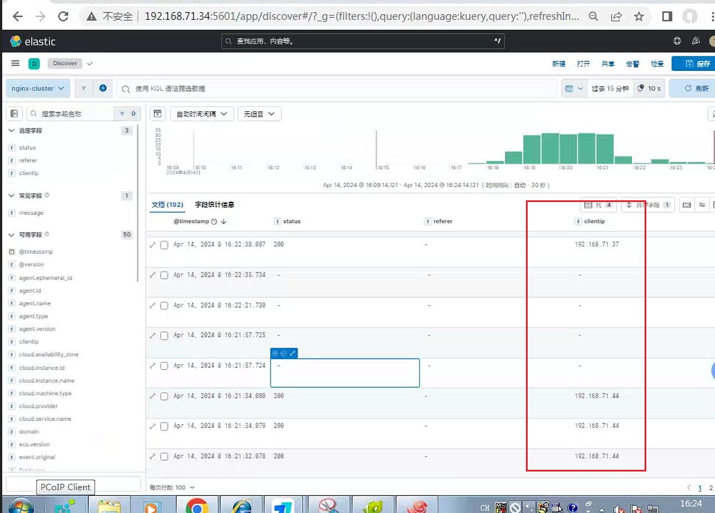Open the nginx-cluster data view dropdown
The height and width of the screenshot is (513, 715).
(38, 89)
